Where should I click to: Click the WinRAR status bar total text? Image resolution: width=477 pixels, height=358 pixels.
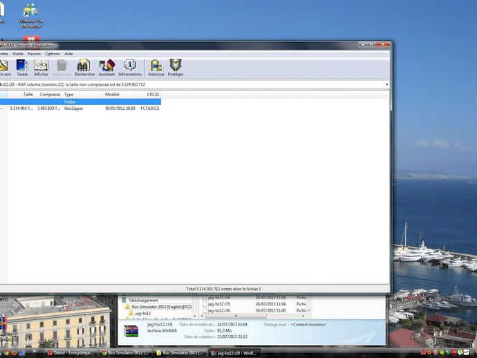tap(223, 289)
